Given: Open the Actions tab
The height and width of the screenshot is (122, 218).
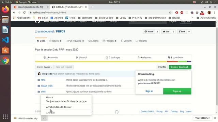Looking at the screenshot, I should pyautogui.click(x=93, y=41).
